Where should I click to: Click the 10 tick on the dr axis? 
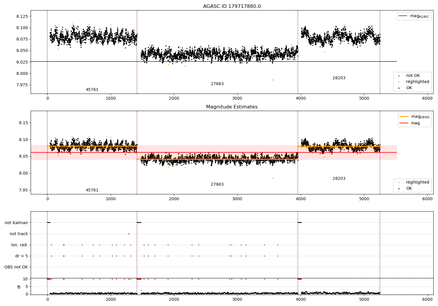25,279
